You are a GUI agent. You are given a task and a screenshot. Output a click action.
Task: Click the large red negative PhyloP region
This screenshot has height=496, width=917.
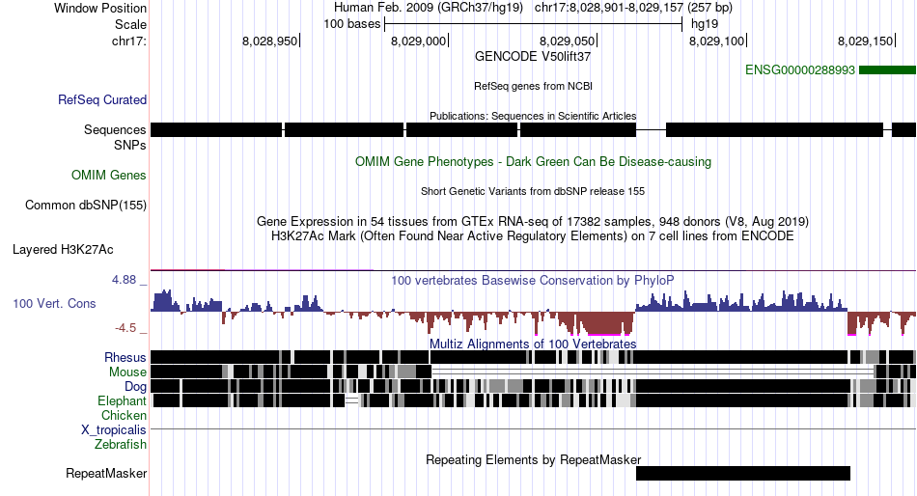pyautogui.click(x=602, y=322)
